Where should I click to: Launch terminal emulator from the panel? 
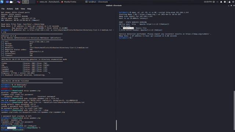click(x=15, y=2)
